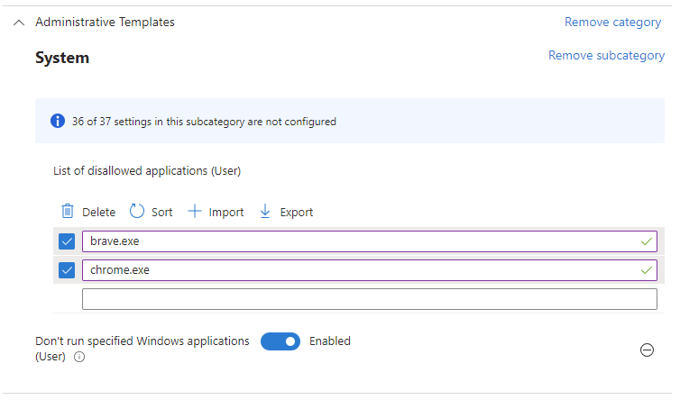Click the green checkmark in the brave.exe row
Image resolution: width=689 pixels, height=409 pixels.
click(646, 241)
